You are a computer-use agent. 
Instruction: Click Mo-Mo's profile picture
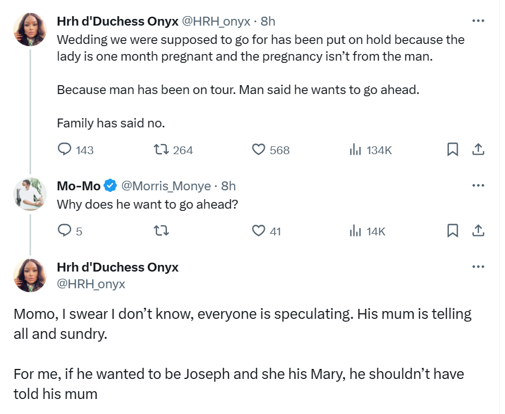(x=30, y=194)
